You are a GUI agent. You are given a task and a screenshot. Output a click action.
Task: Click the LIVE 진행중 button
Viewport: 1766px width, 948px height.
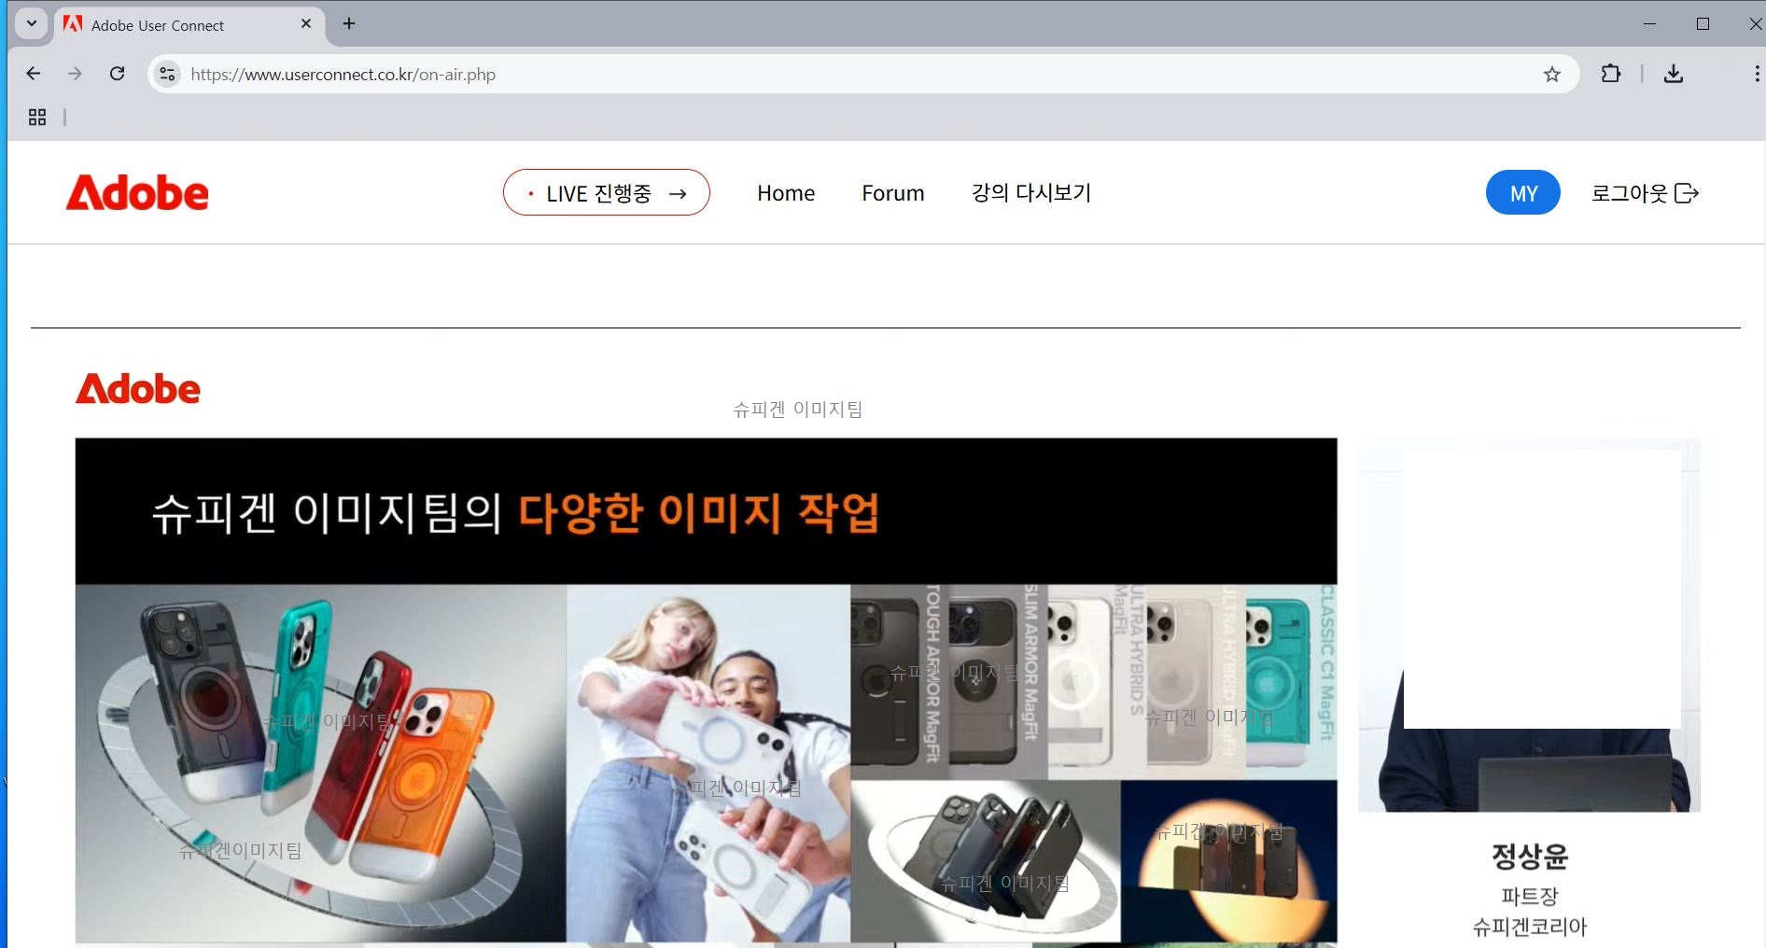pos(607,192)
